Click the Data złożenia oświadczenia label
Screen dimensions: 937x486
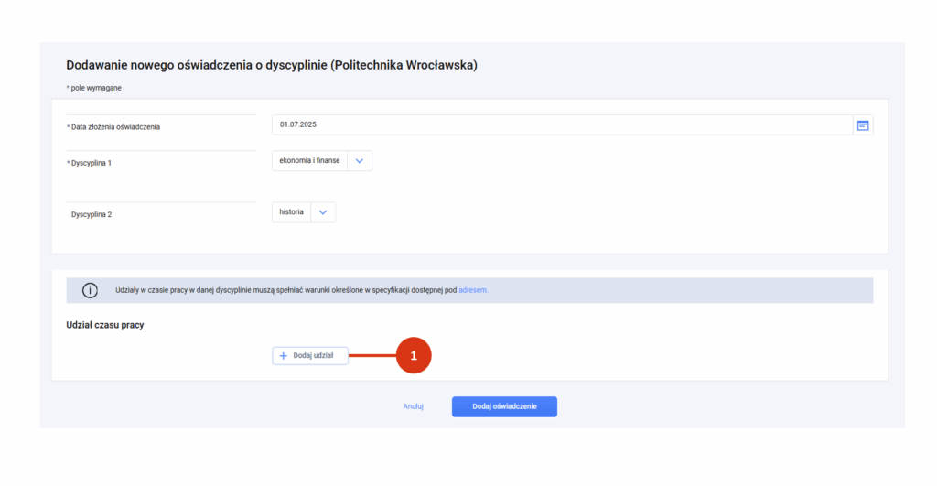(115, 126)
